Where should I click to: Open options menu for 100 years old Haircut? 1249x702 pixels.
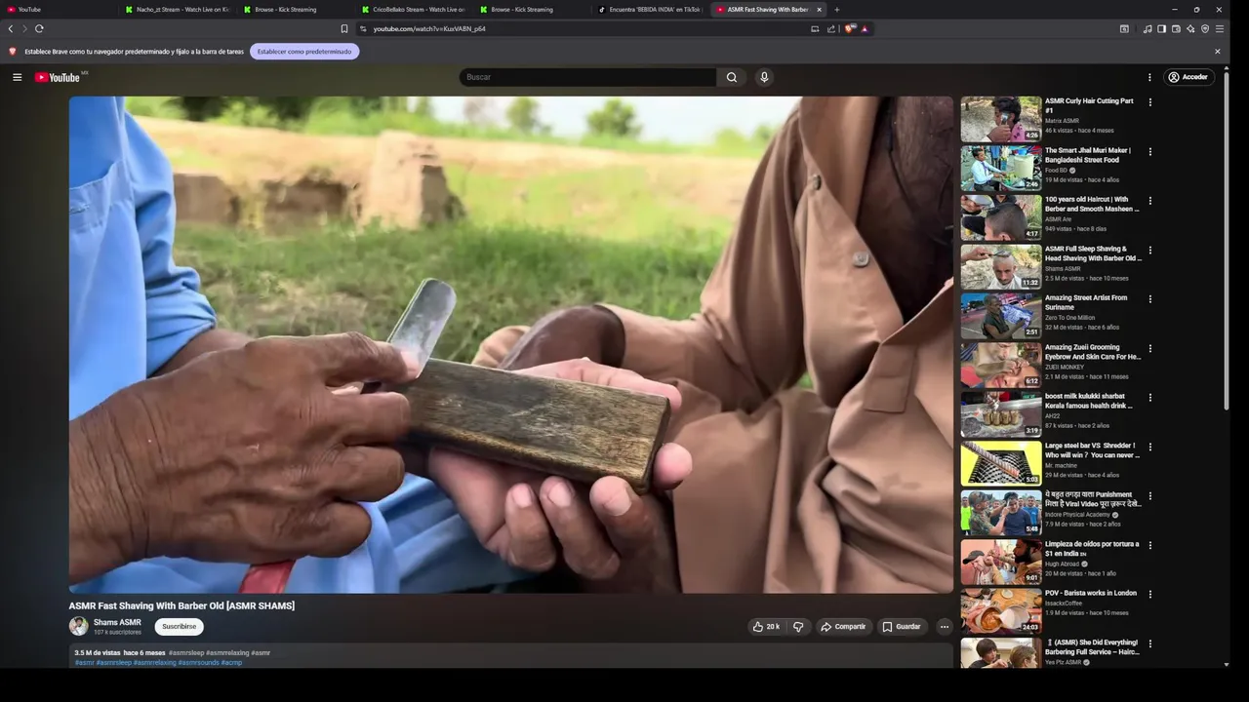pos(1149,201)
